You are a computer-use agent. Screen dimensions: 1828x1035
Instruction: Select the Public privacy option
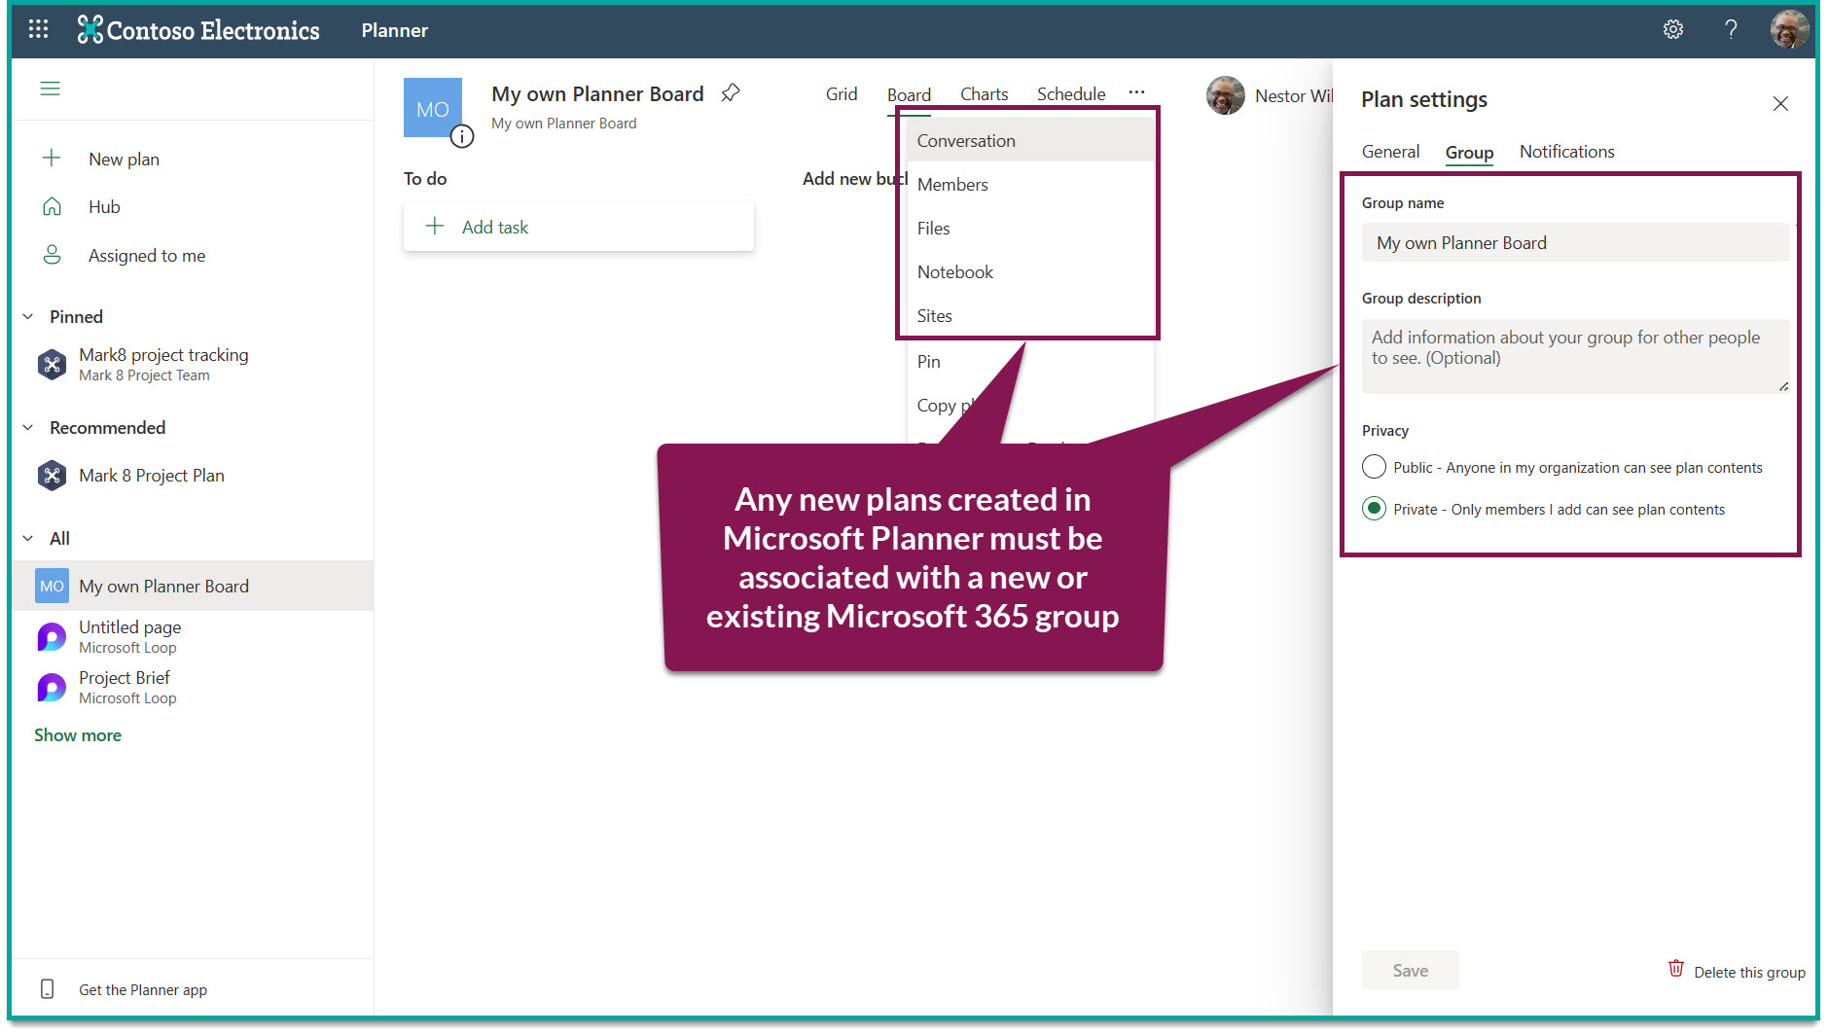click(1374, 467)
